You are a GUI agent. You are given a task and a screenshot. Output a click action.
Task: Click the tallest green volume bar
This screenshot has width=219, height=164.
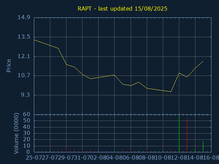tap(179, 134)
